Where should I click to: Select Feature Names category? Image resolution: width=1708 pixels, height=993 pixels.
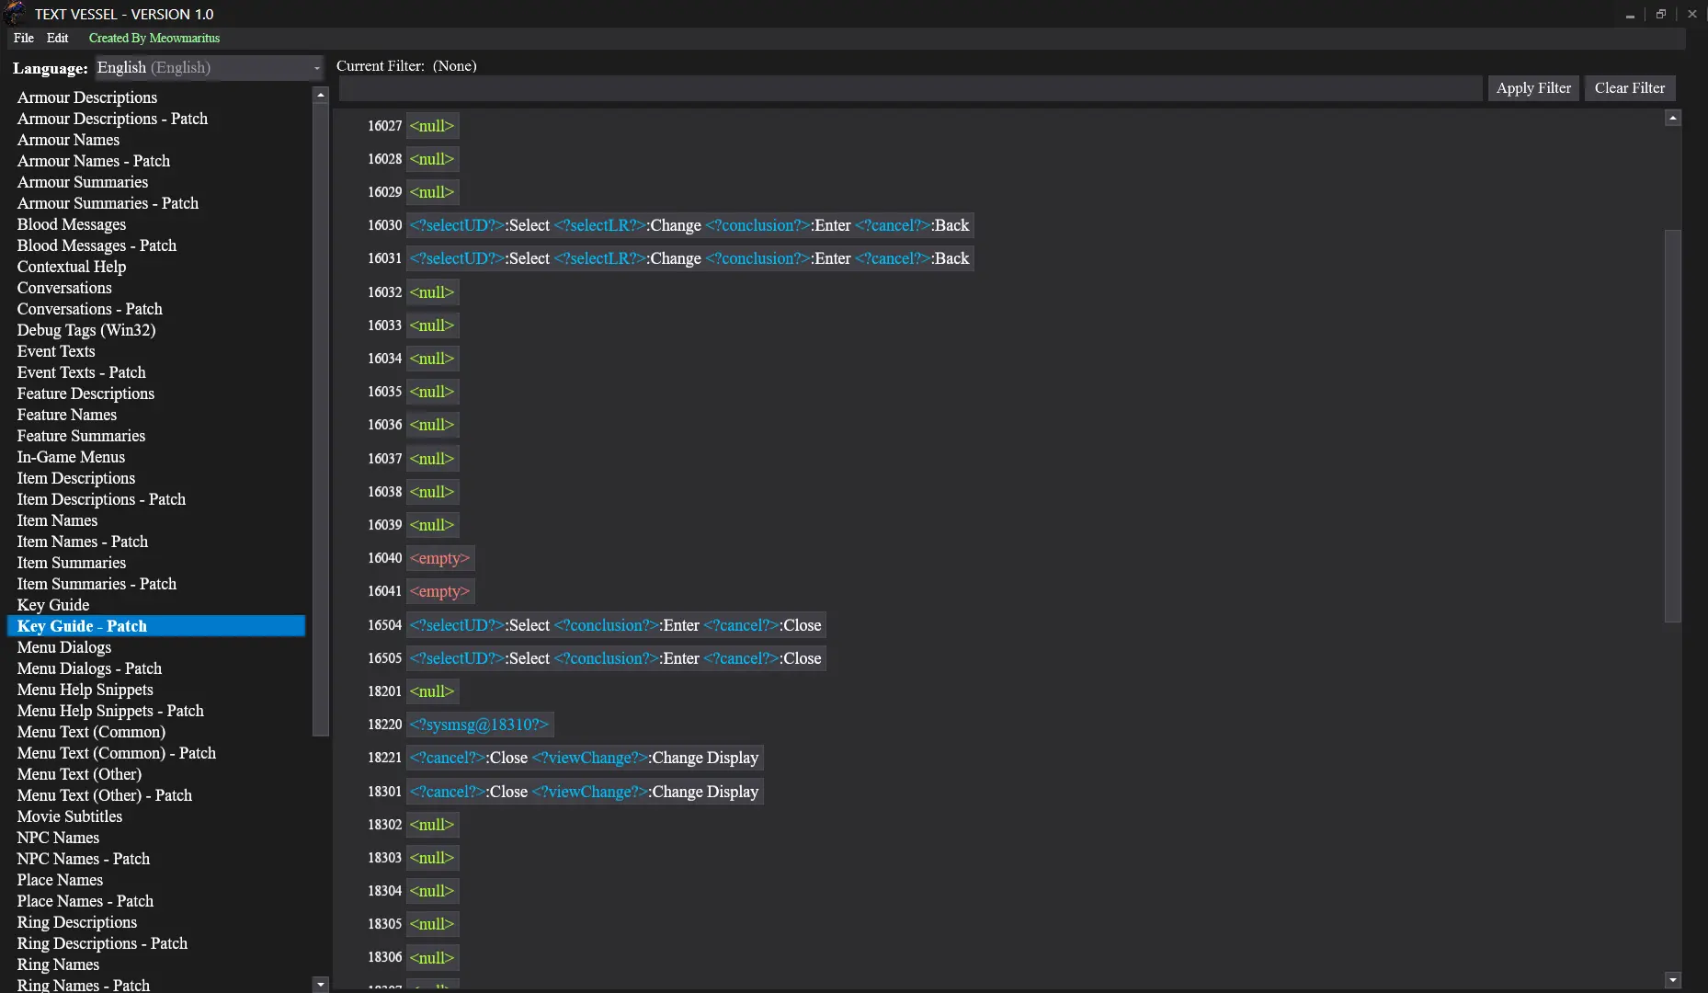pos(67,415)
